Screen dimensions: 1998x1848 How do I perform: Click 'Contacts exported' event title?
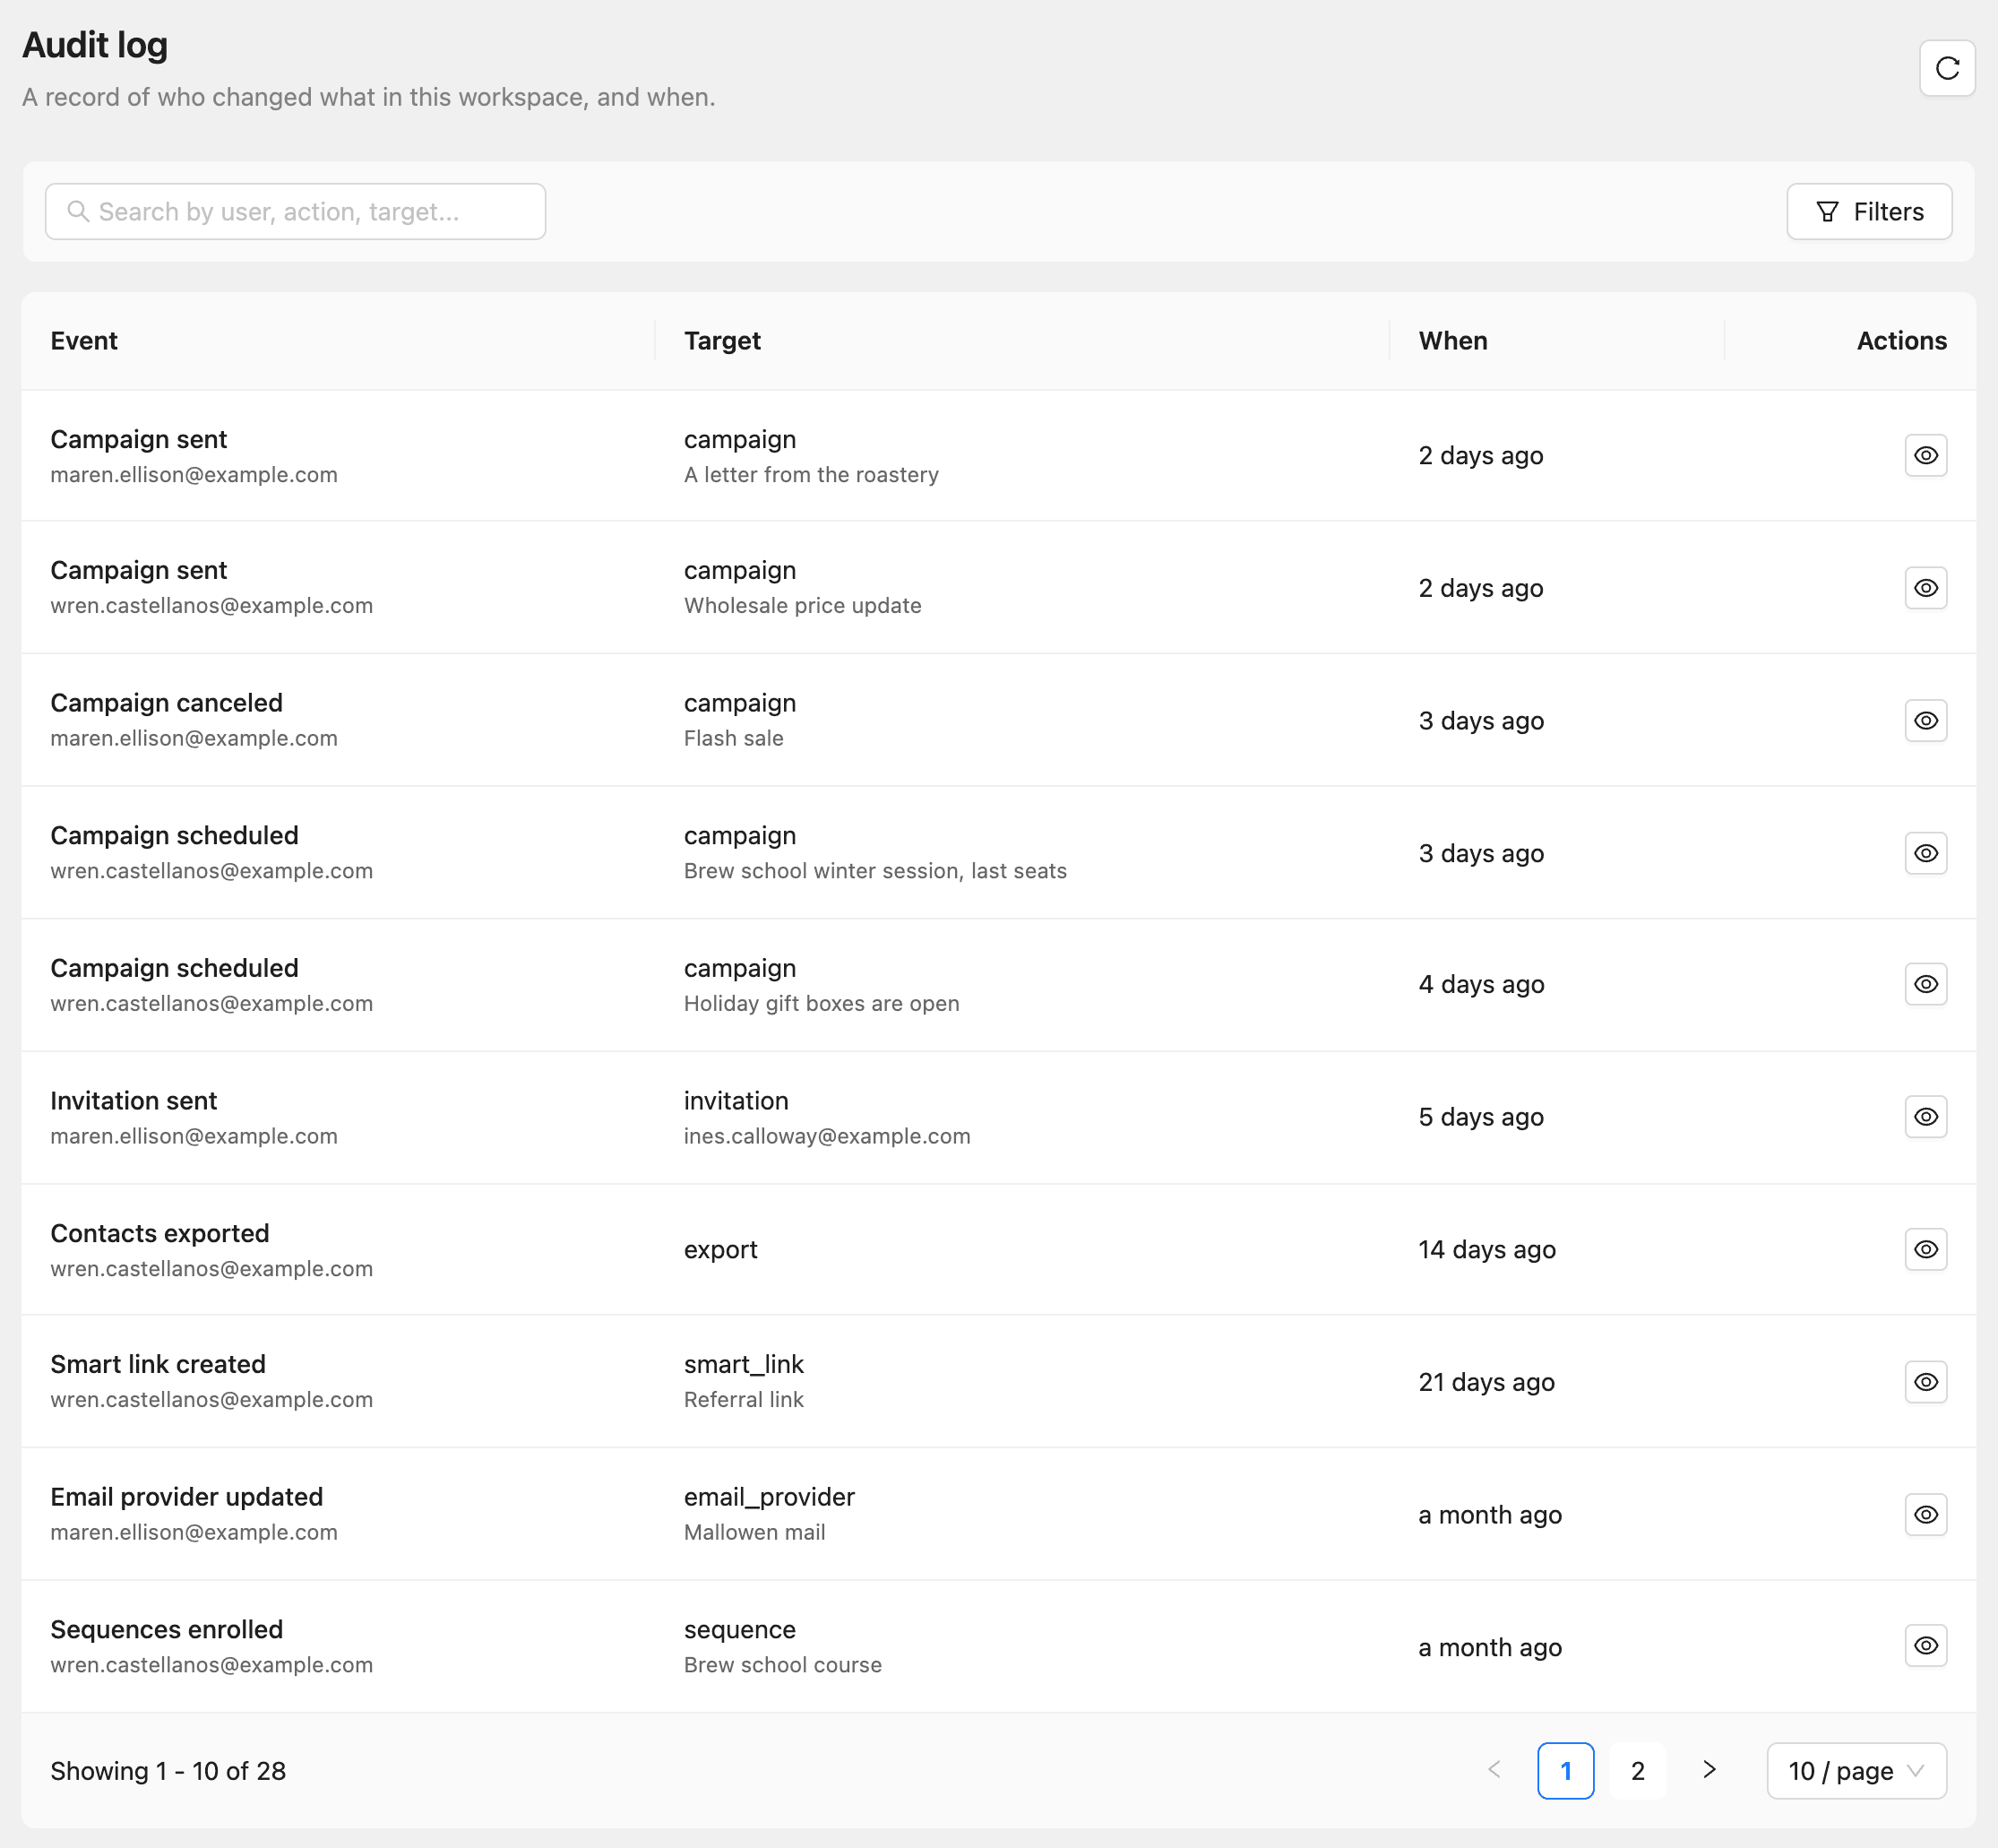(x=159, y=1233)
